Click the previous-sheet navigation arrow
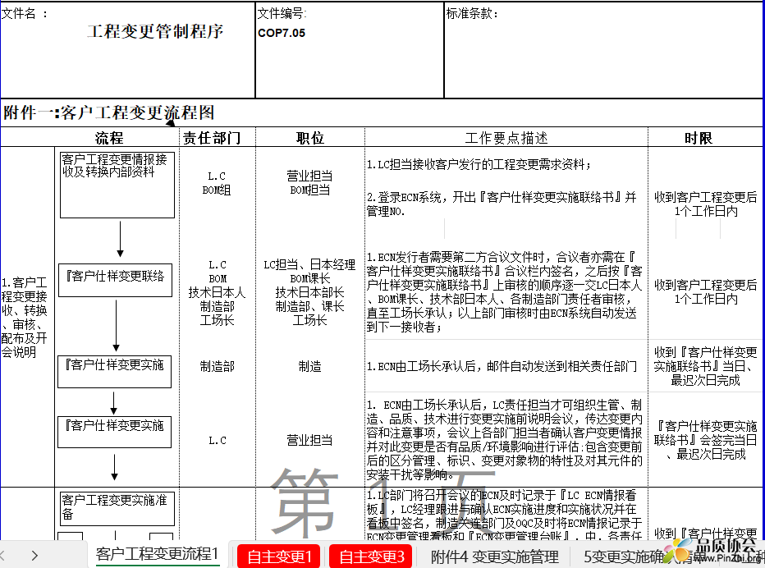Image resolution: width=765 pixels, height=568 pixels. pos(3,556)
